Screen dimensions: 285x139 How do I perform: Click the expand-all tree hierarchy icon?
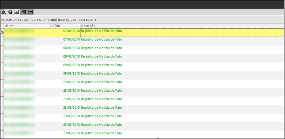point(3,12)
